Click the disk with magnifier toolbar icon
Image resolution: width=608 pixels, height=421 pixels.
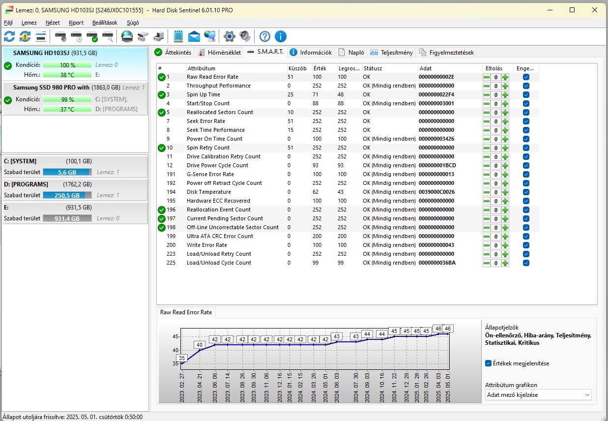point(108,36)
